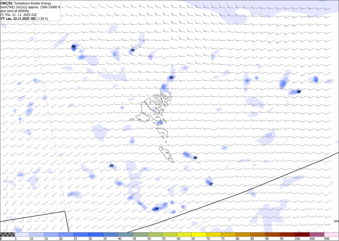This screenshot has width=339, height=241.
Task: Click the brown 90–95 legend swatch
Action: pos(272,235)
